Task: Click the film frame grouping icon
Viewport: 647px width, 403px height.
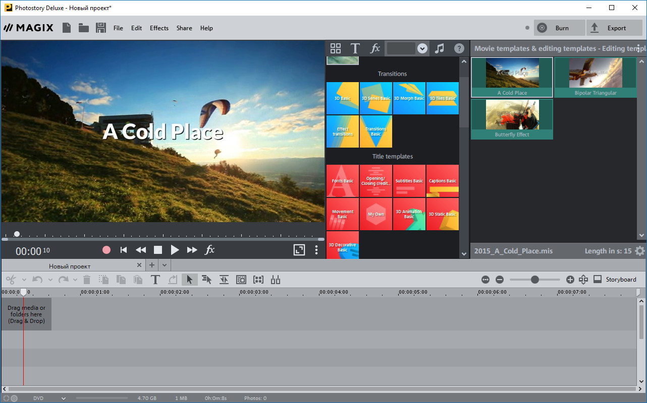Action: point(241,280)
